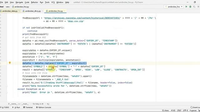Screen dimensions: 200x112
Task: Change '4 spaces' indent setting
Action: point(193,110)
